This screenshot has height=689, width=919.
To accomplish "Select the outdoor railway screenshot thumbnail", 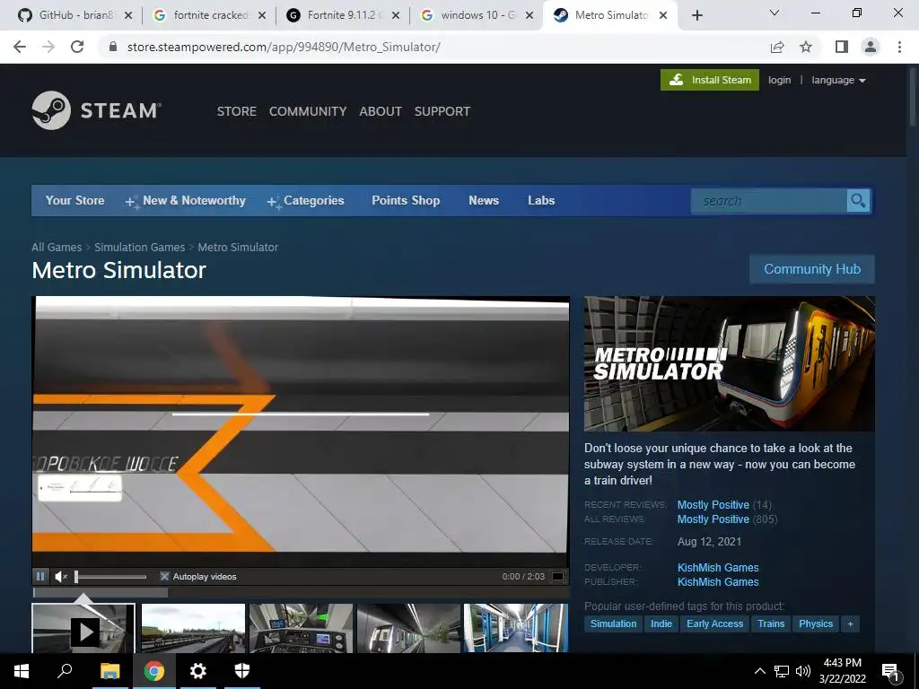I will pos(194,628).
